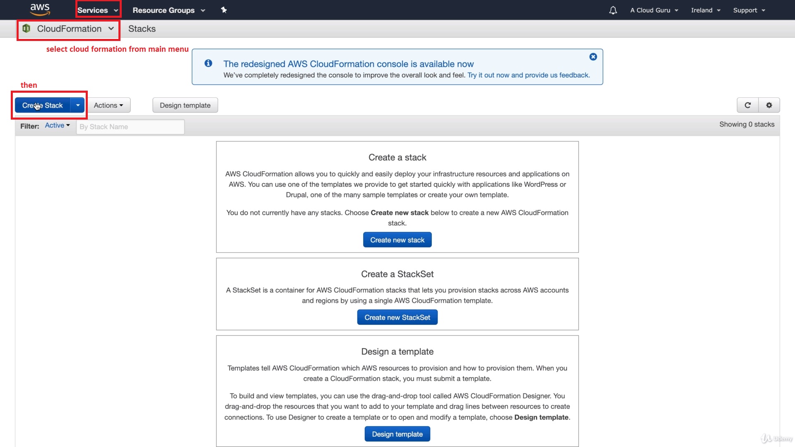Screen dimensions: 795x447
Task: Click the AWS logo home icon
Action: [x=40, y=10]
